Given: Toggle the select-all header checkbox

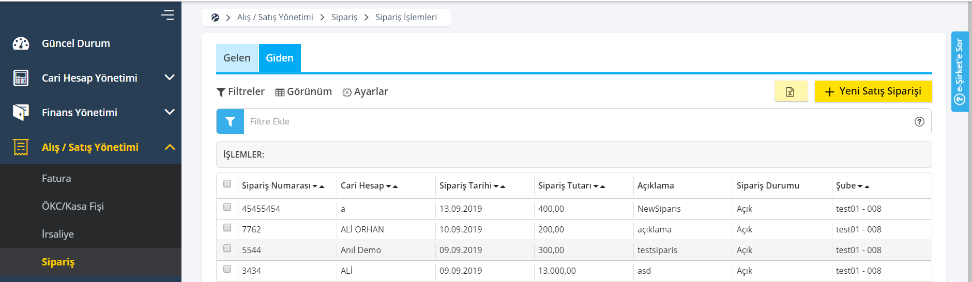Looking at the screenshot, I should click(227, 184).
